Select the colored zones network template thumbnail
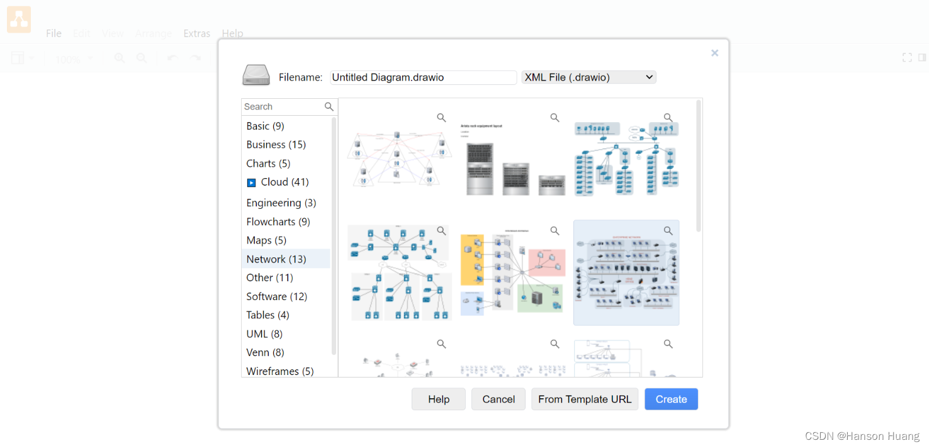This screenshot has width=929, height=448. 513,272
